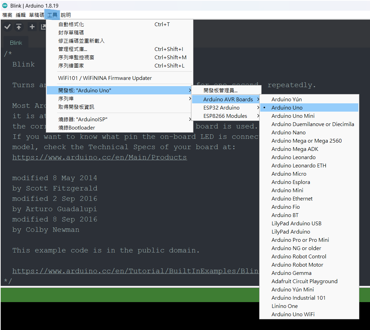This screenshot has height=330, width=370.
Task: Open the arduino.cc Main/Products link
Action: (99, 157)
